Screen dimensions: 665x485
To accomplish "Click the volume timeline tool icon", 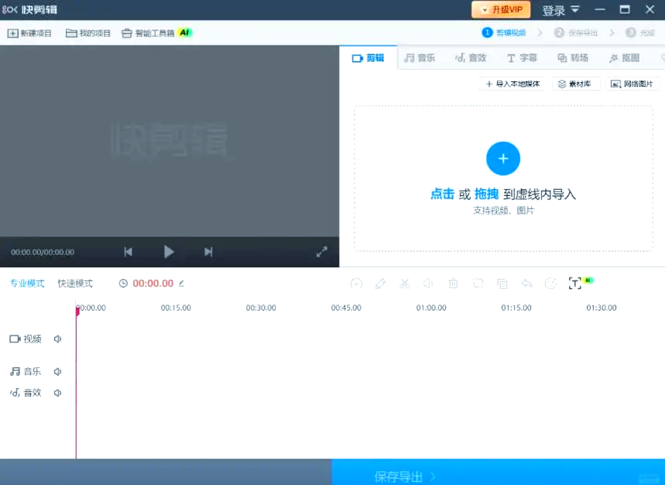I will coord(428,284).
